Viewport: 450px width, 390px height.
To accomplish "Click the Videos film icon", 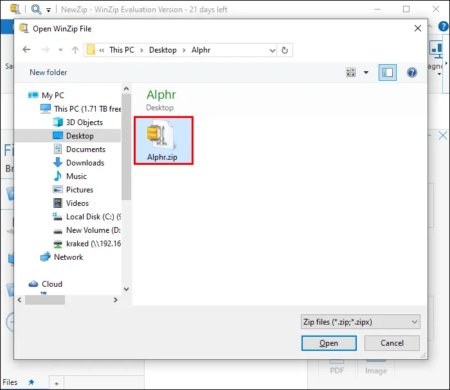I will tap(58, 203).
